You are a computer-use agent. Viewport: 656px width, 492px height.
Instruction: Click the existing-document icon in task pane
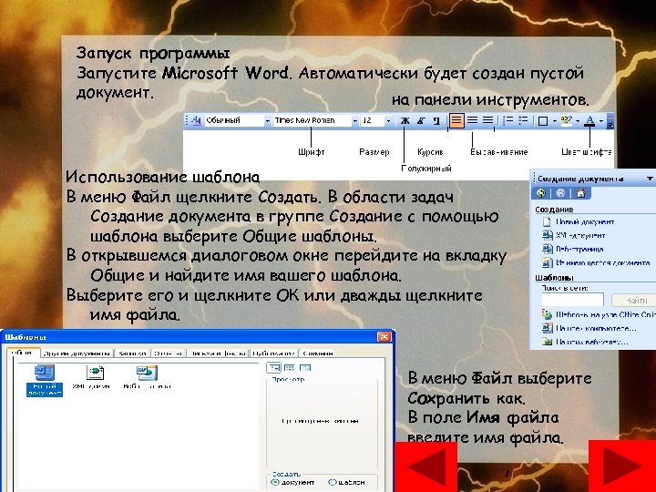pos(548,262)
